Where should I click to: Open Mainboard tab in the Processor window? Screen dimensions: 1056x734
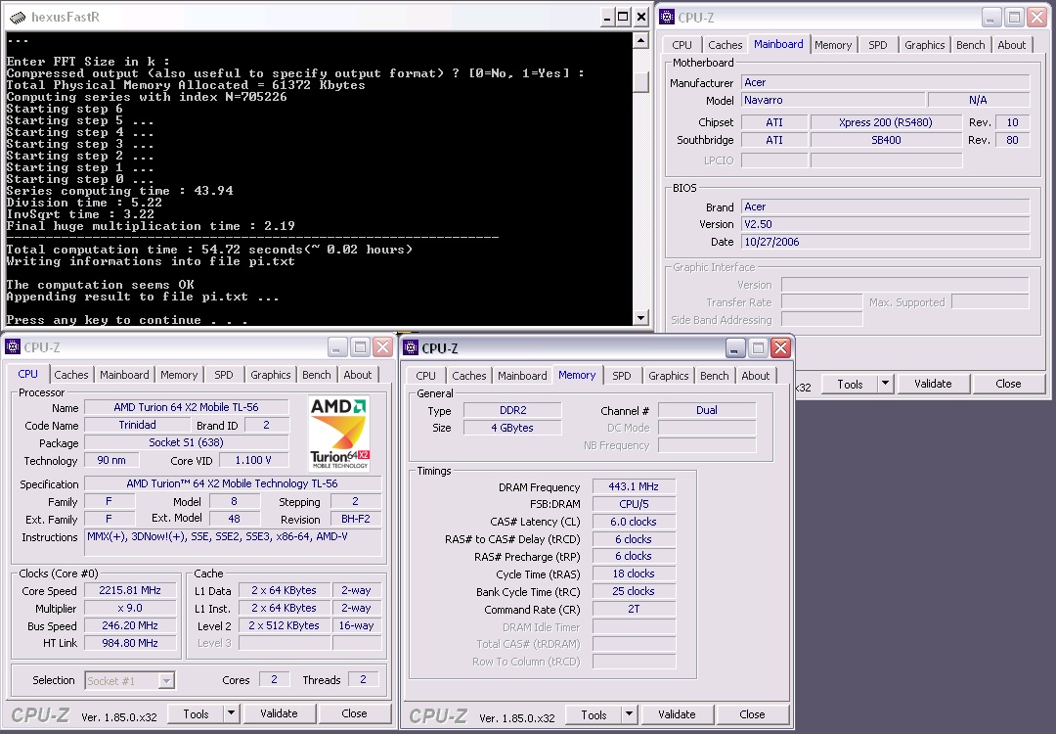[x=124, y=375]
